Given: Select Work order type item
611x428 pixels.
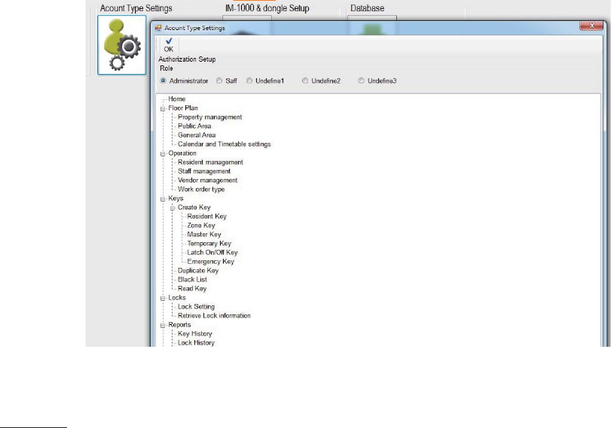Looking at the screenshot, I should click(201, 189).
